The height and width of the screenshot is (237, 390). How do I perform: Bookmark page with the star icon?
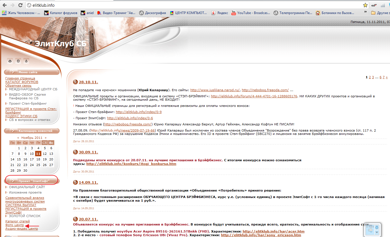coord(365,5)
